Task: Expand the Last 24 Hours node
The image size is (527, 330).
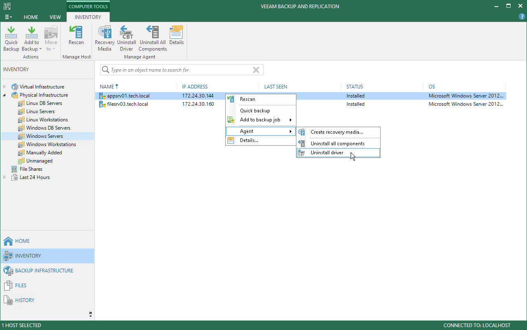Action: [x=5, y=177]
